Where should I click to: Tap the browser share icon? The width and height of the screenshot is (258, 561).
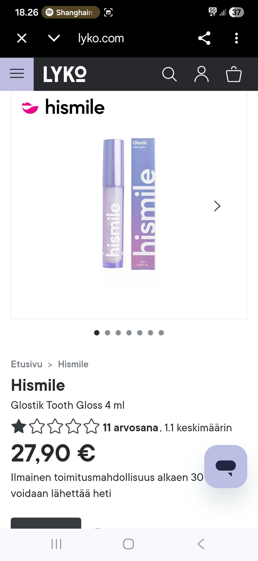tap(204, 38)
